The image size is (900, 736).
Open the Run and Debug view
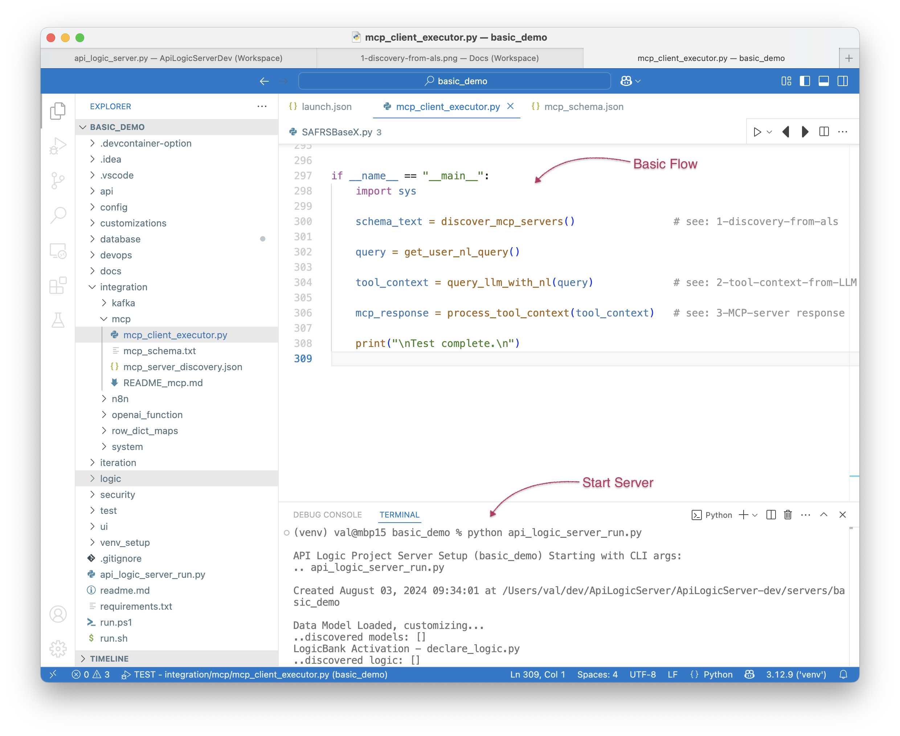58,146
